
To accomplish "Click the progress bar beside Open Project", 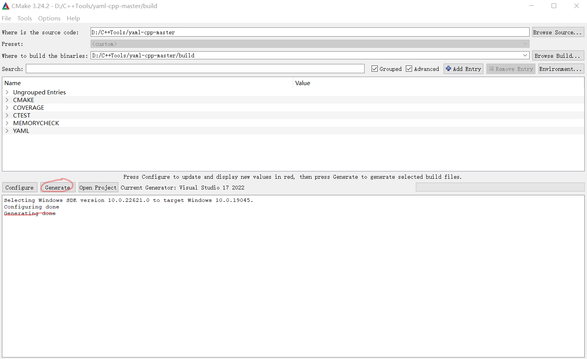I will coord(500,187).
